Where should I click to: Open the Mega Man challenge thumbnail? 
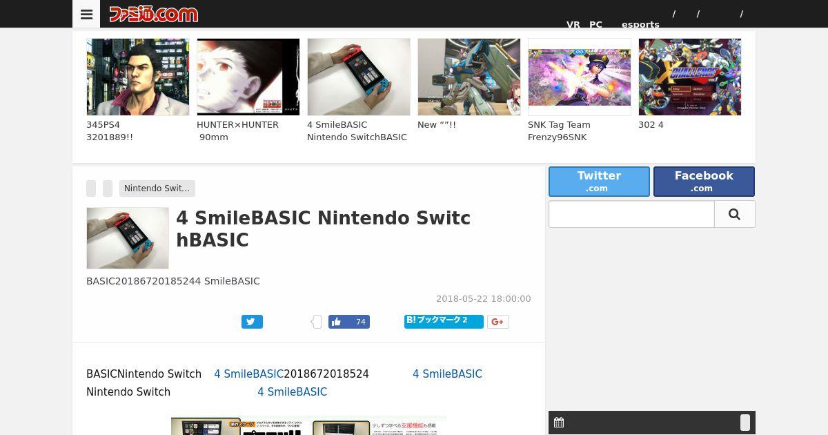tap(690, 77)
